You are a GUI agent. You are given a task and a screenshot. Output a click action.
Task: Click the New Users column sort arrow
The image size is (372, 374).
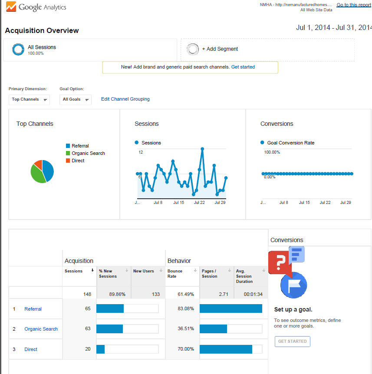(x=161, y=270)
